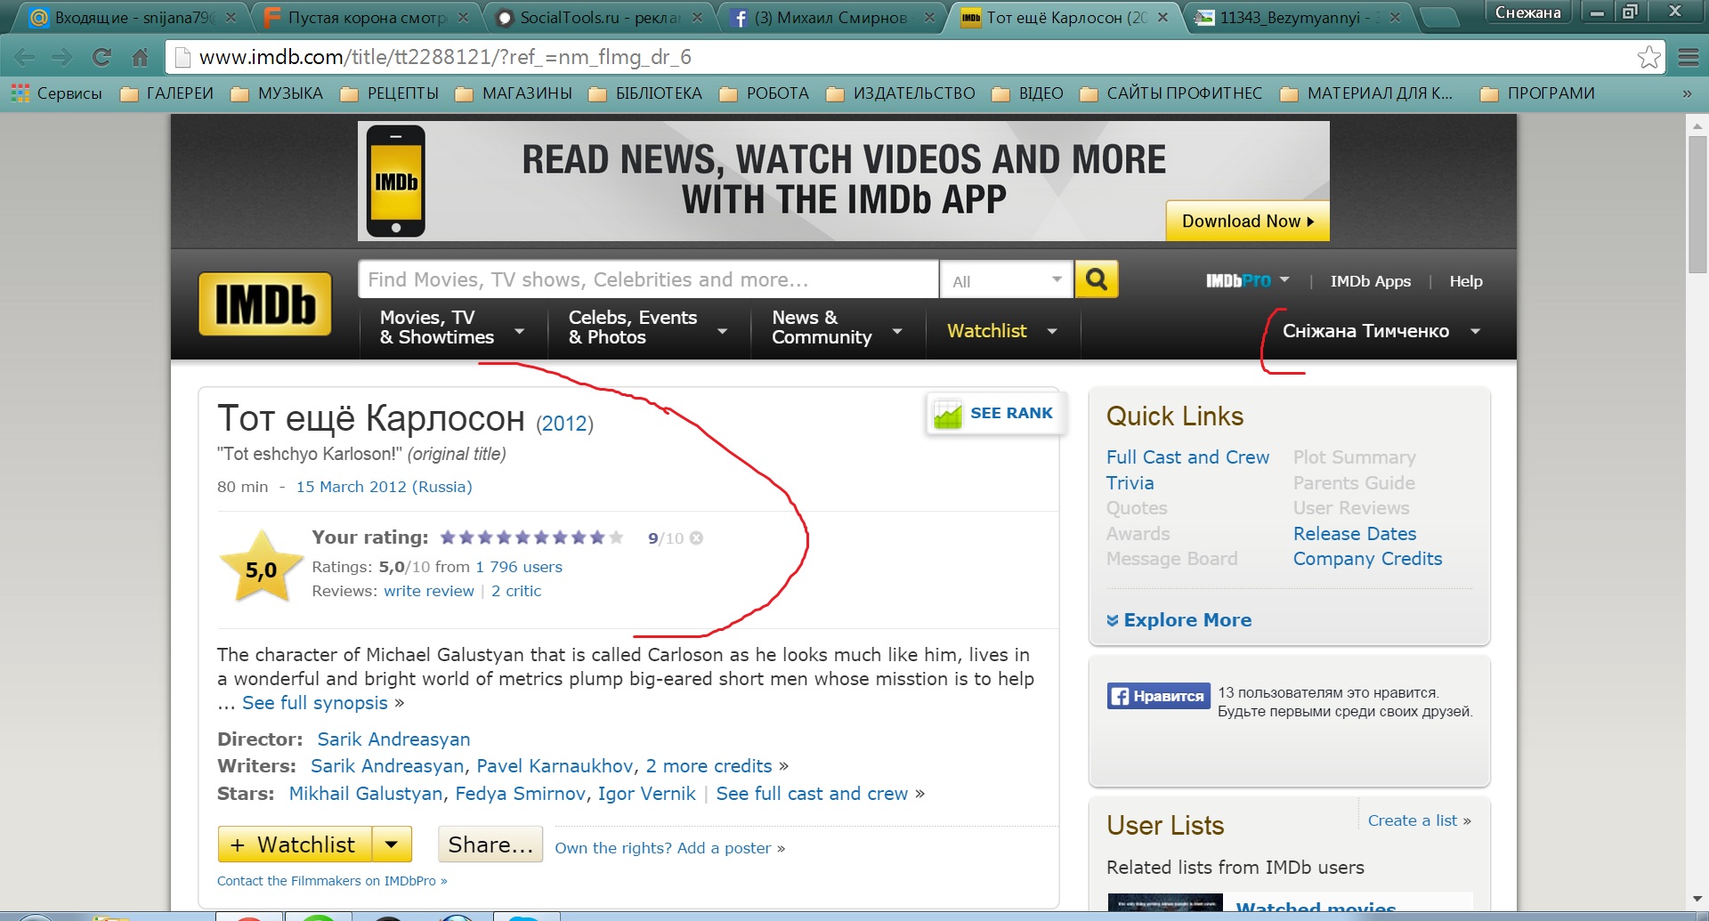
Task: Click the SEE RANK button
Action: [x=994, y=413]
